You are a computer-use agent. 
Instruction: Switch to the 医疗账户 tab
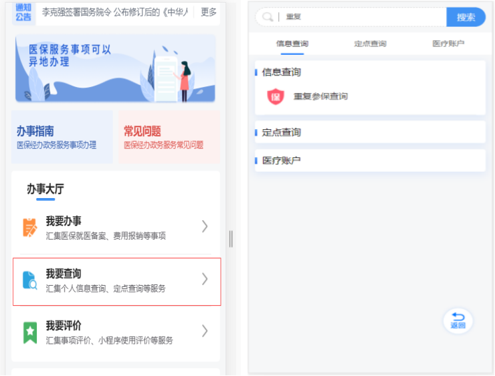tap(448, 44)
